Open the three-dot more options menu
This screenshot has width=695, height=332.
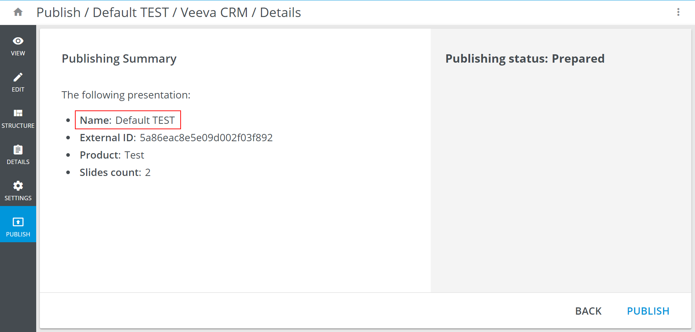pyautogui.click(x=678, y=12)
